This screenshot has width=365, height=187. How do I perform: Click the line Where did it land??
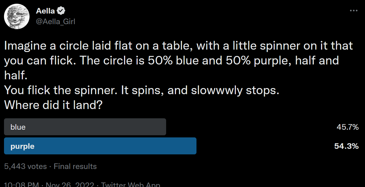point(54,105)
